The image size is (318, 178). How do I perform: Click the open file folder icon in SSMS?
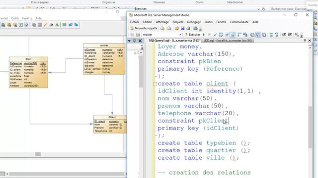coord(177,29)
